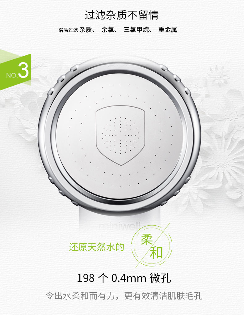Click the 198 个 0.4mm 微孔 text
244x315 pixels.
(124, 278)
